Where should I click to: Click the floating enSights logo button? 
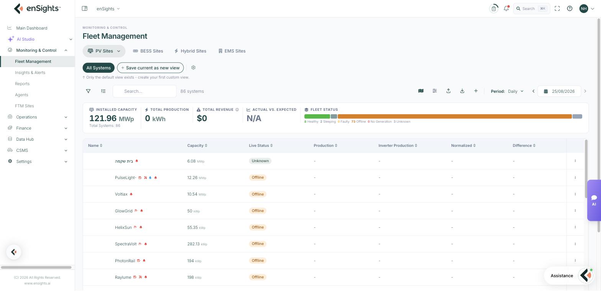tap(14, 252)
